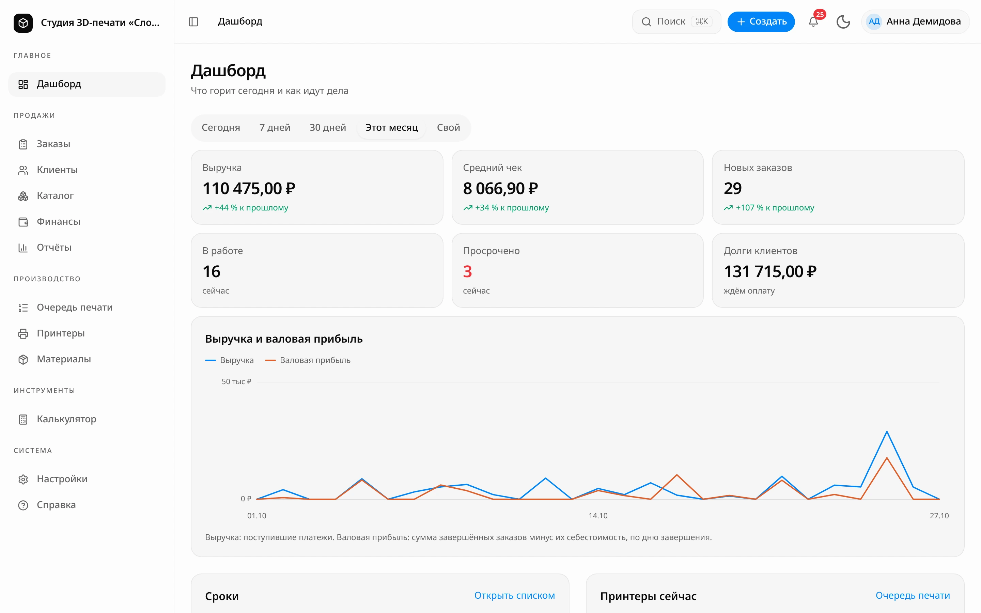Open the Выручка 110 475,00 ₽ card
Image resolution: width=981 pixels, height=613 pixels.
coord(316,187)
